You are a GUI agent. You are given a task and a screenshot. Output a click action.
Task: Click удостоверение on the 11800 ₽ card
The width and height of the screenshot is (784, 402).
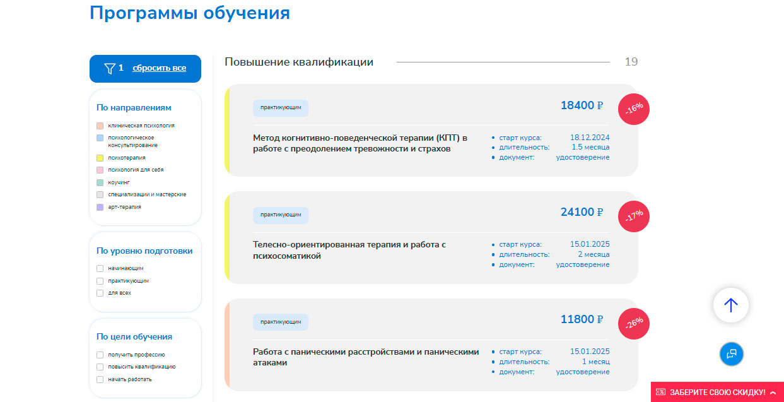click(x=583, y=372)
